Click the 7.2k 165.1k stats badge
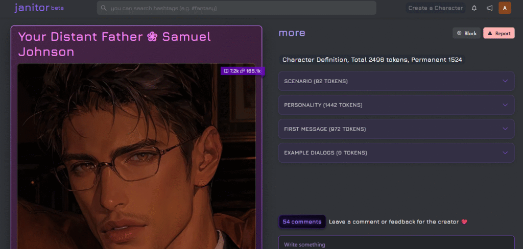The height and width of the screenshot is (249, 523). pyautogui.click(x=242, y=70)
